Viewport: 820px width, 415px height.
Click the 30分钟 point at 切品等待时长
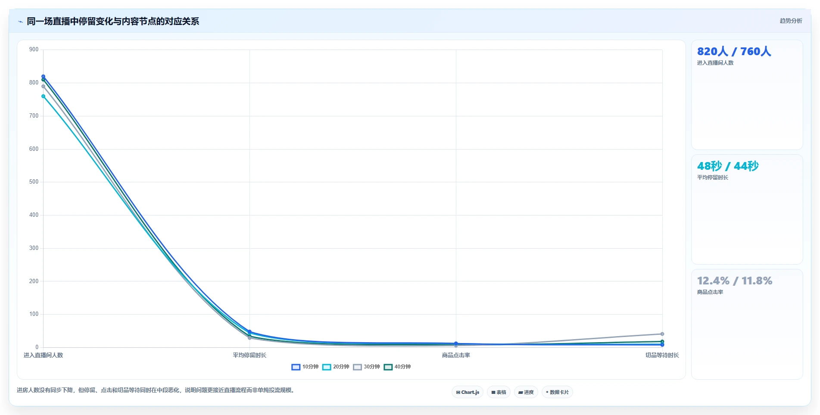662,334
